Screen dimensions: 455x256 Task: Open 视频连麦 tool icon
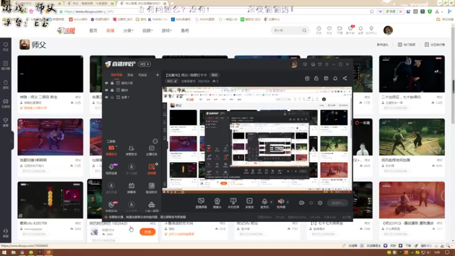tap(111, 169)
